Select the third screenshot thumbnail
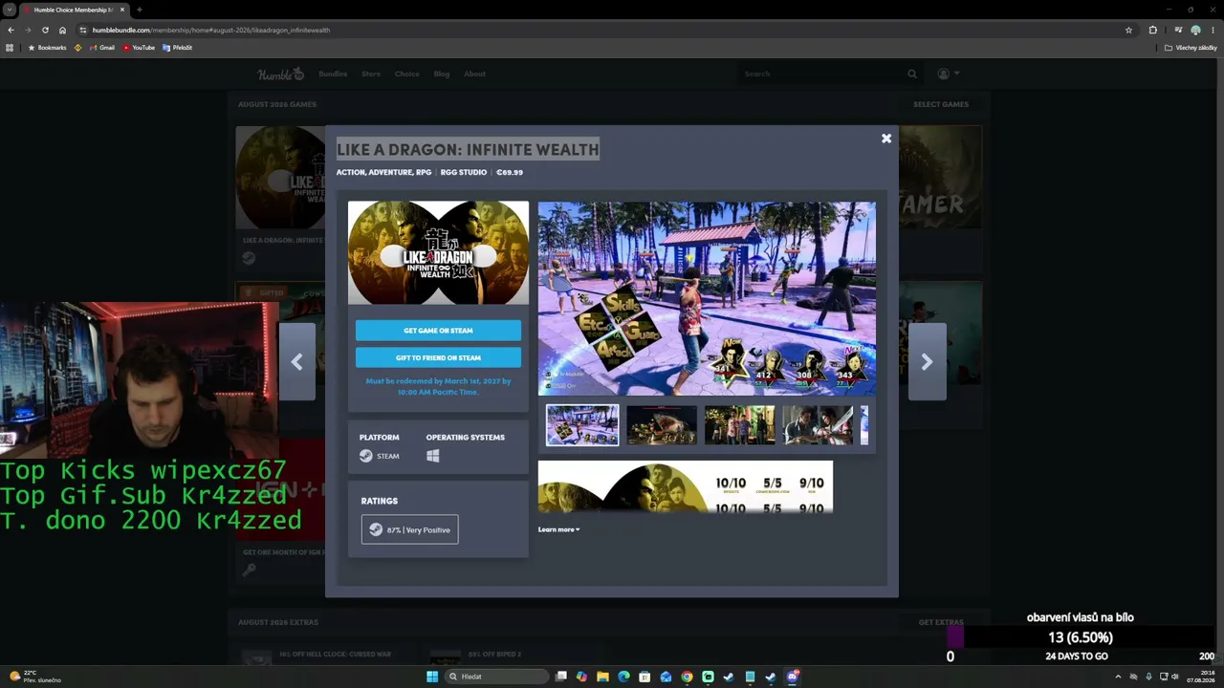Viewport: 1224px width, 688px height. click(740, 425)
